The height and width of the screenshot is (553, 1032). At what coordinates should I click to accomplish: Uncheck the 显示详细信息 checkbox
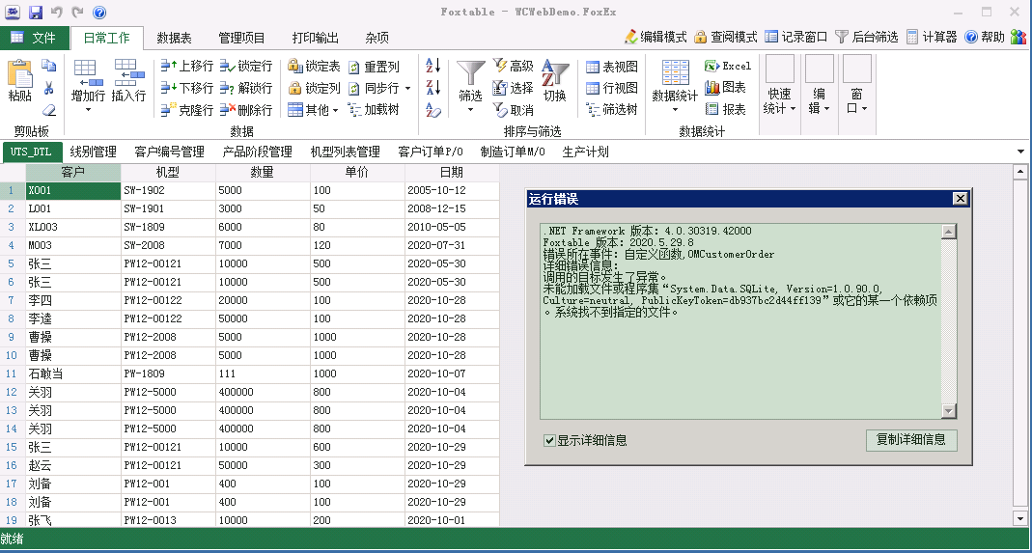point(549,441)
